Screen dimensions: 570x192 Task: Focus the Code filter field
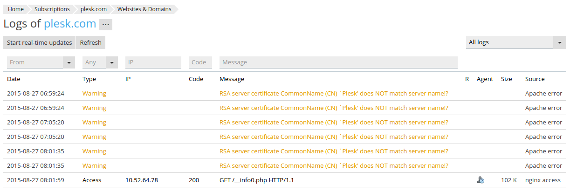tap(200, 62)
